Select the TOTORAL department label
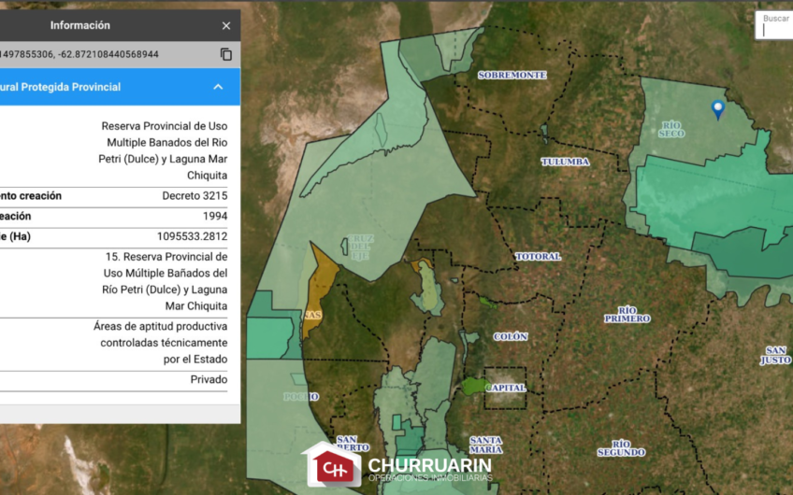Viewport: 793px width, 495px height. tap(538, 256)
